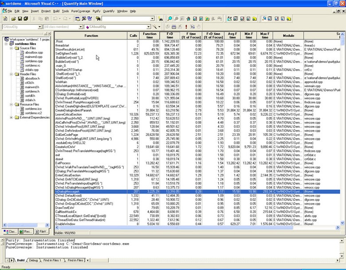The image size is (346, 270).
Task: Sort by the Max F time column header
Action: click(x=265, y=36)
